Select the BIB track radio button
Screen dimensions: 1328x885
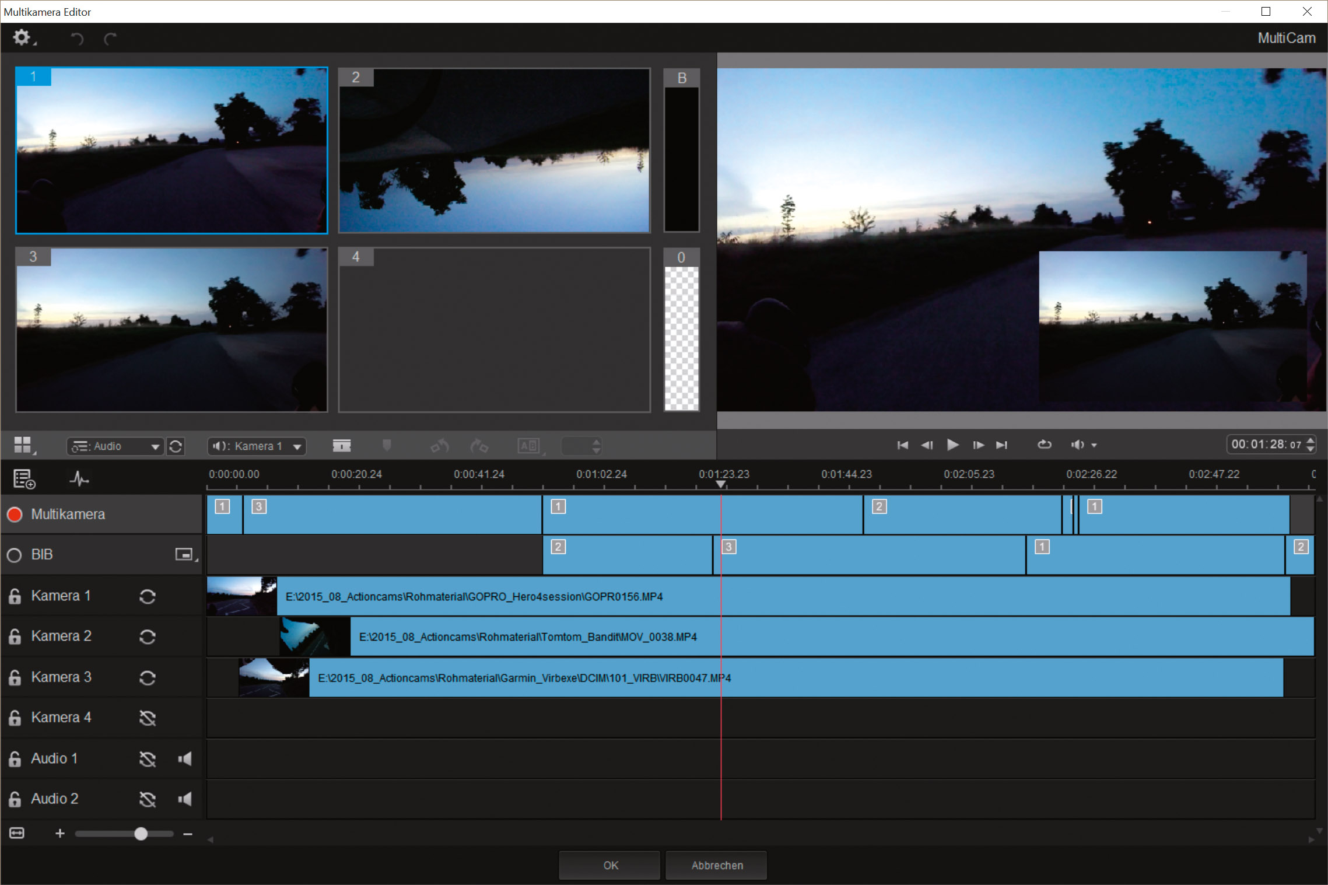click(x=15, y=555)
